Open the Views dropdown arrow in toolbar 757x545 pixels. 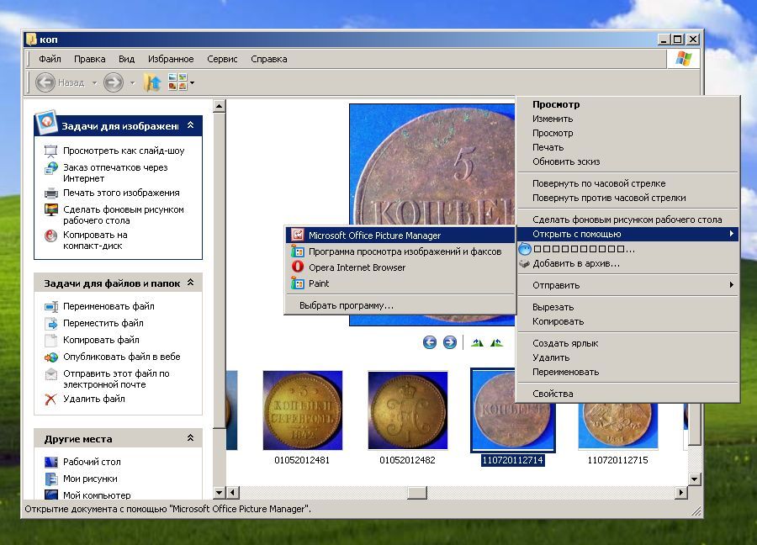[193, 82]
